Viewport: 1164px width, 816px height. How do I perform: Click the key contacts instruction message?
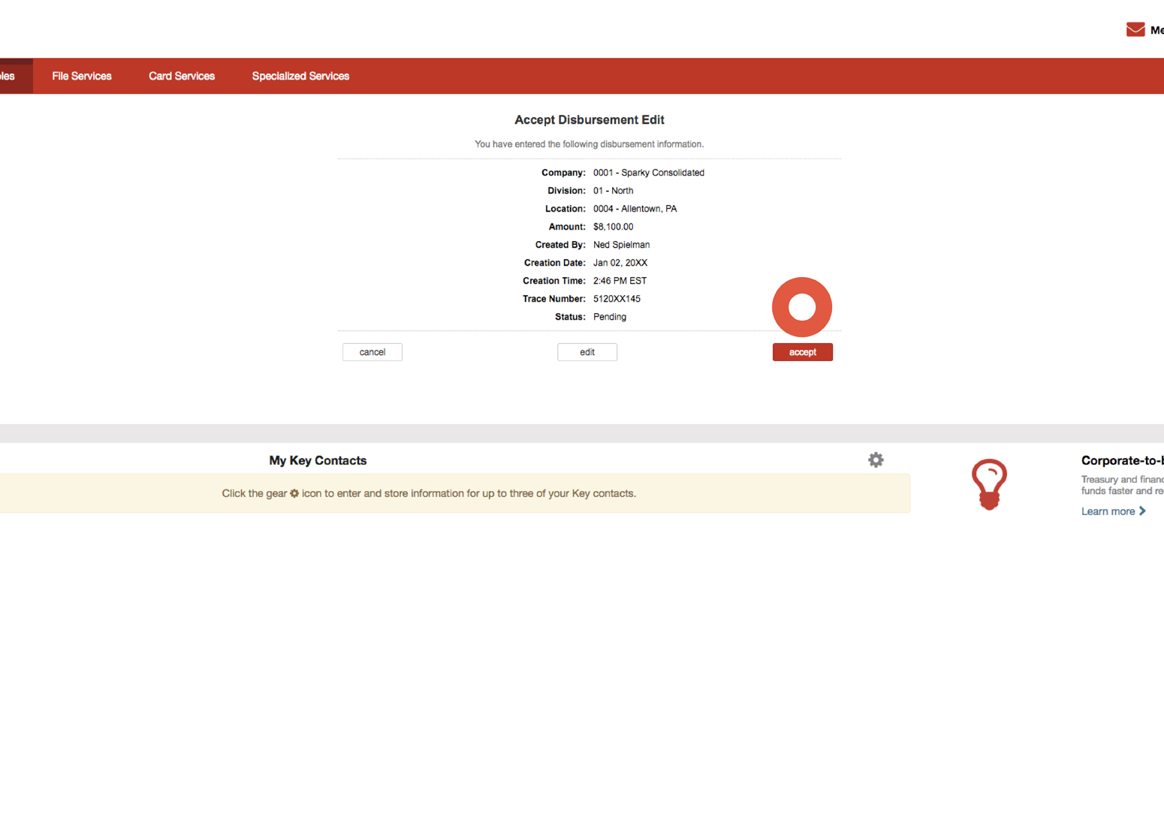(429, 493)
